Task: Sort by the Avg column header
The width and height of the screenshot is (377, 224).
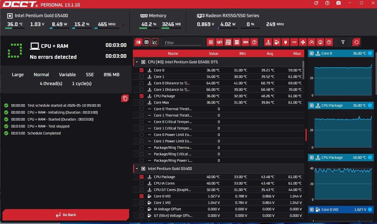Action: click(270, 53)
